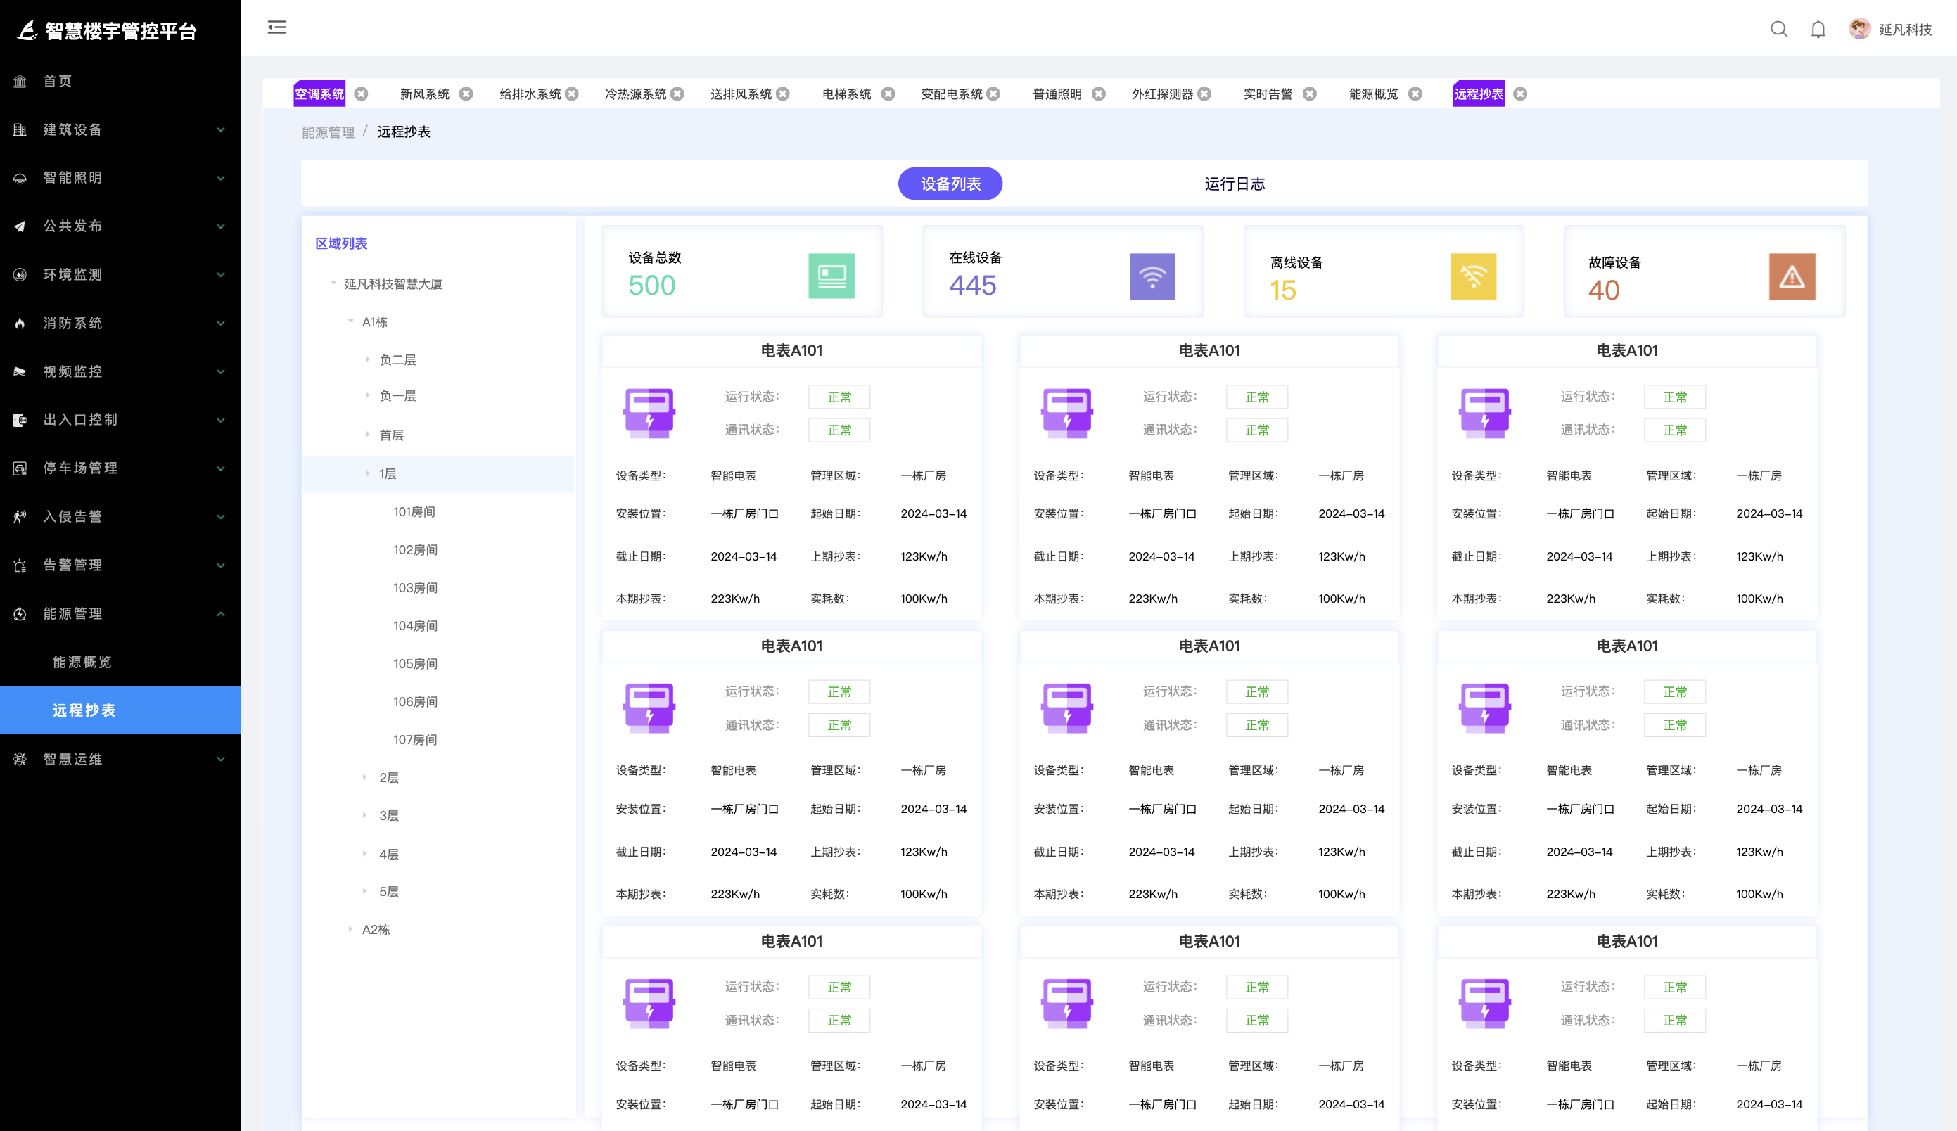Expand the A2栋 tree node
Image resolution: width=1957 pixels, height=1131 pixels.
(350, 929)
